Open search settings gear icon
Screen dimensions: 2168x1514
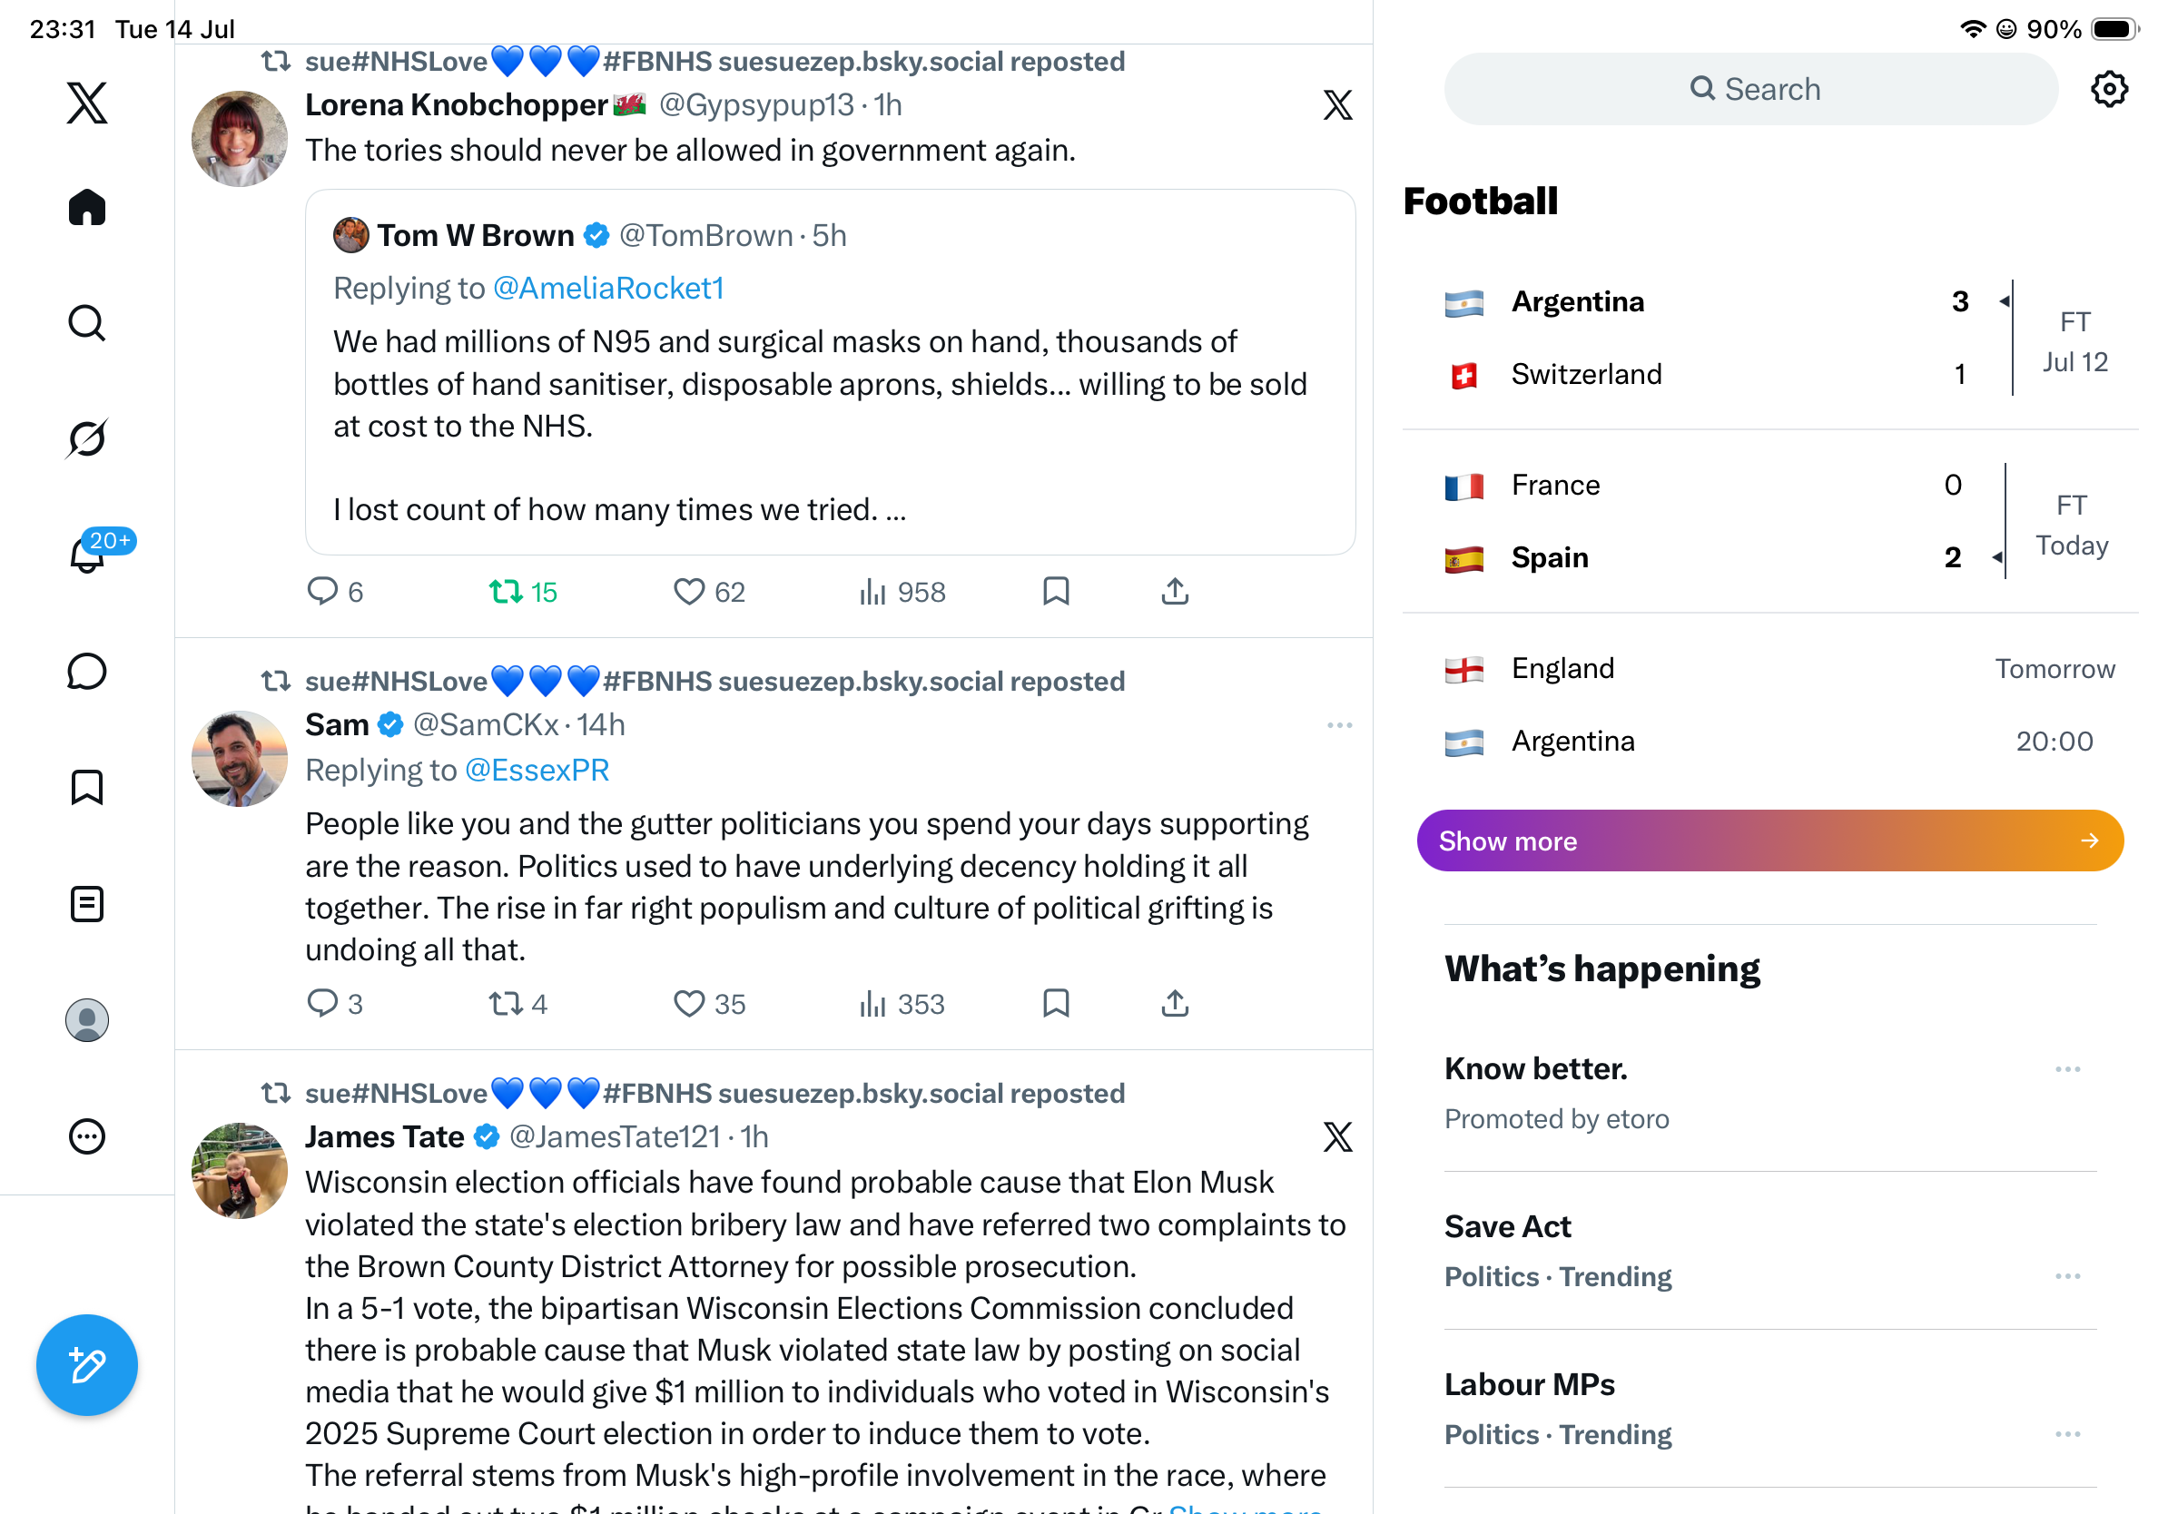[x=2108, y=89]
